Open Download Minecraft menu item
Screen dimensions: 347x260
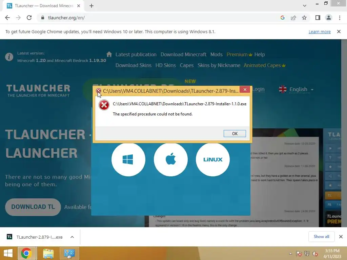coord(183,55)
